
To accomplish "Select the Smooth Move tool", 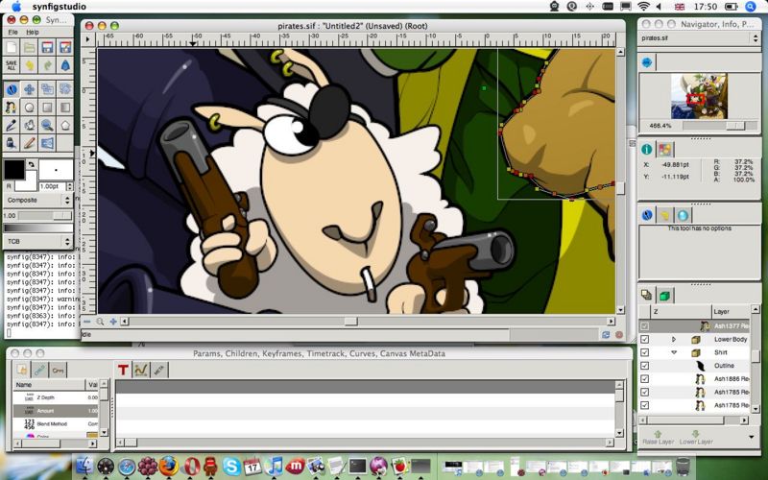I will tap(30, 89).
